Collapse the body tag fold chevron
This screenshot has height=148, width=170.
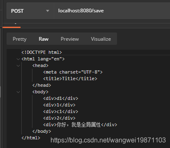point(18,92)
